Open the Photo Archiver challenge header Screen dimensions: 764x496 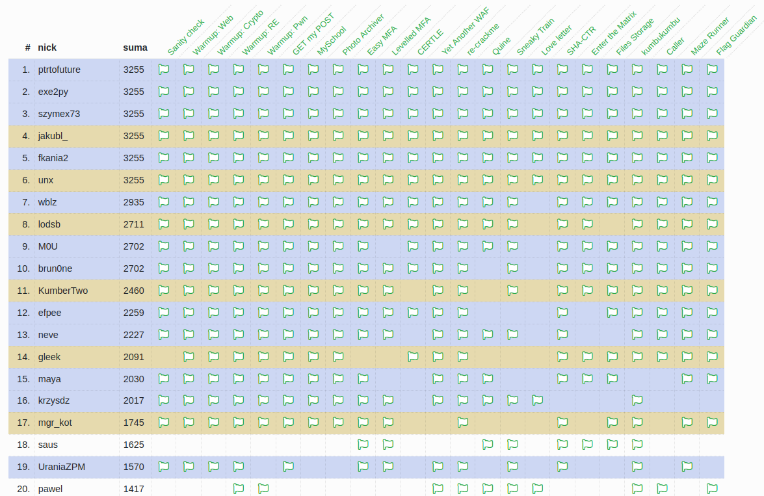pyautogui.click(x=363, y=34)
